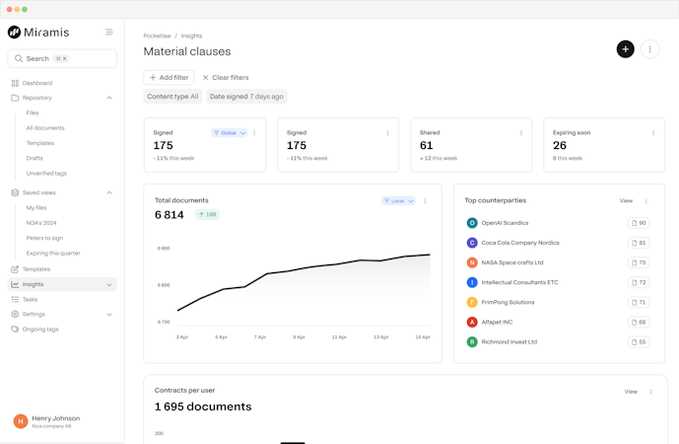
Task: Click the 75 documents count badge
Action: click(639, 262)
